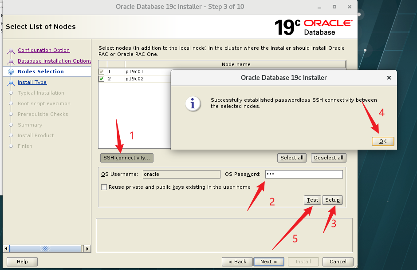Maximize the installer window

334,7
